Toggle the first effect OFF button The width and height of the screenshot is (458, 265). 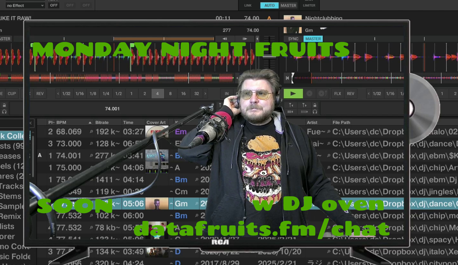point(54,5)
